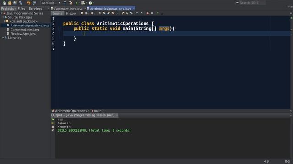Click the Debug Project icon
The image size is (293, 164).
83,3
